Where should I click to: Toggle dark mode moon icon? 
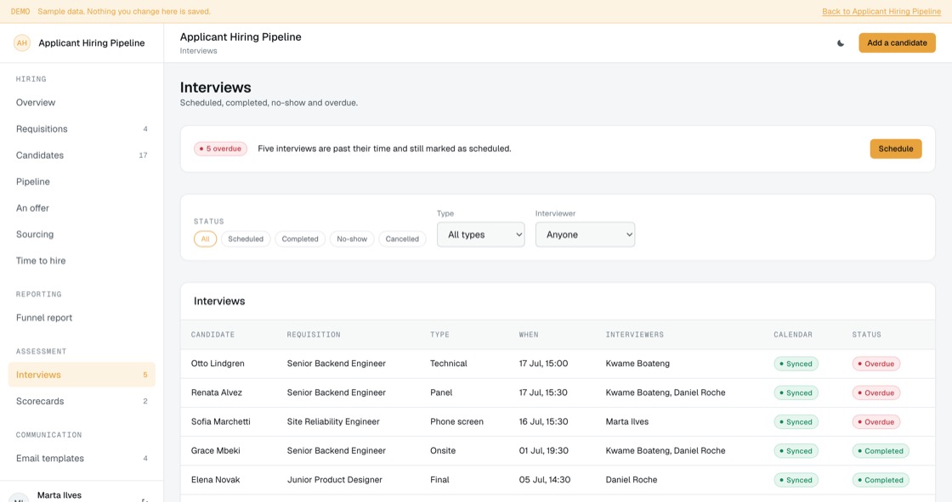(x=841, y=43)
